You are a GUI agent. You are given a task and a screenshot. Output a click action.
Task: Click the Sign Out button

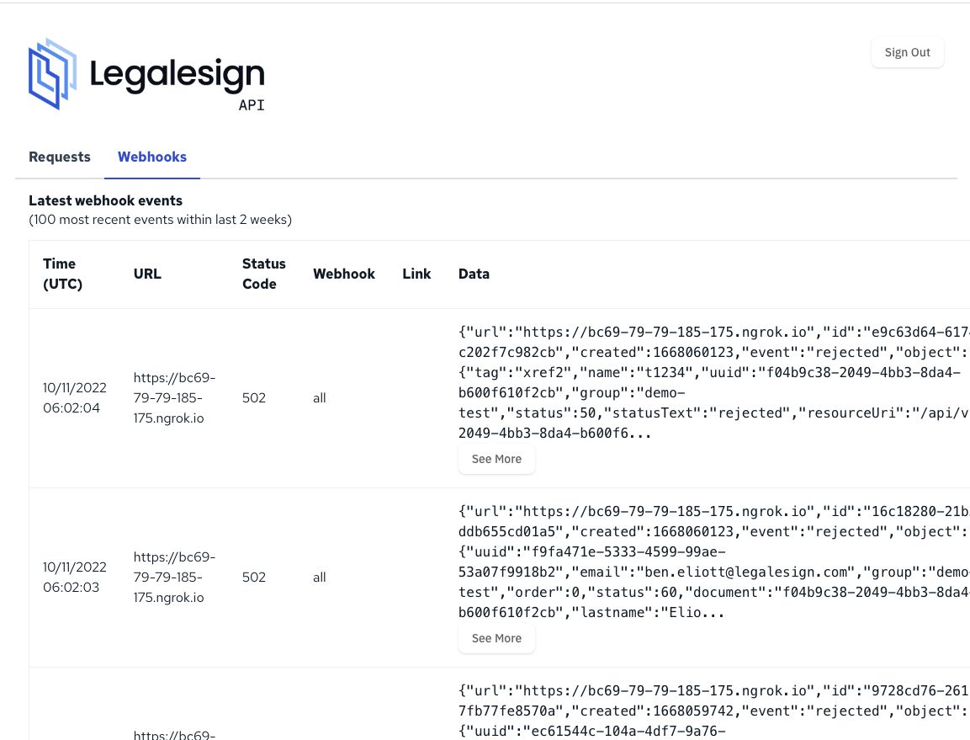[x=907, y=51]
